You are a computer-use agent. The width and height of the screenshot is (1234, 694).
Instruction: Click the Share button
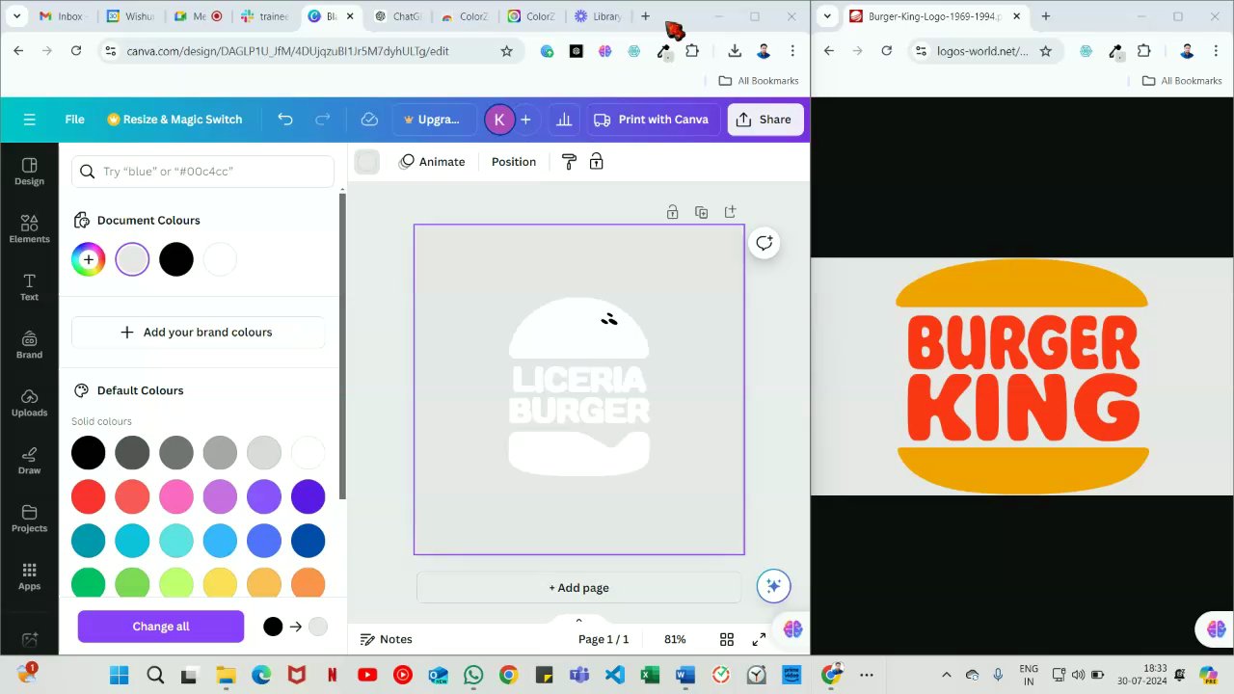(765, 120)
